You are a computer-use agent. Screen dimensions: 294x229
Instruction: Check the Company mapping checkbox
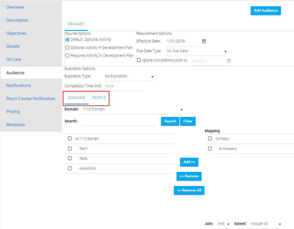210,138
